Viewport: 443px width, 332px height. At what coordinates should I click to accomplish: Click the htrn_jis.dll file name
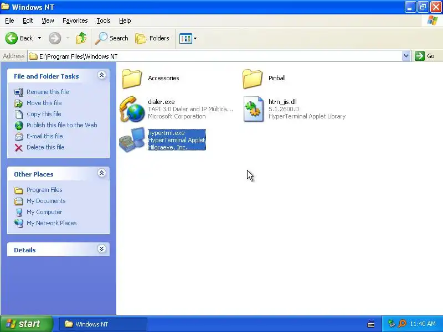coord(282,102)
